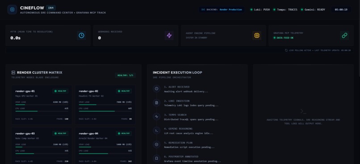
Task: Click the Webhooks Received lightning icon
Action: tap(169, 36)
